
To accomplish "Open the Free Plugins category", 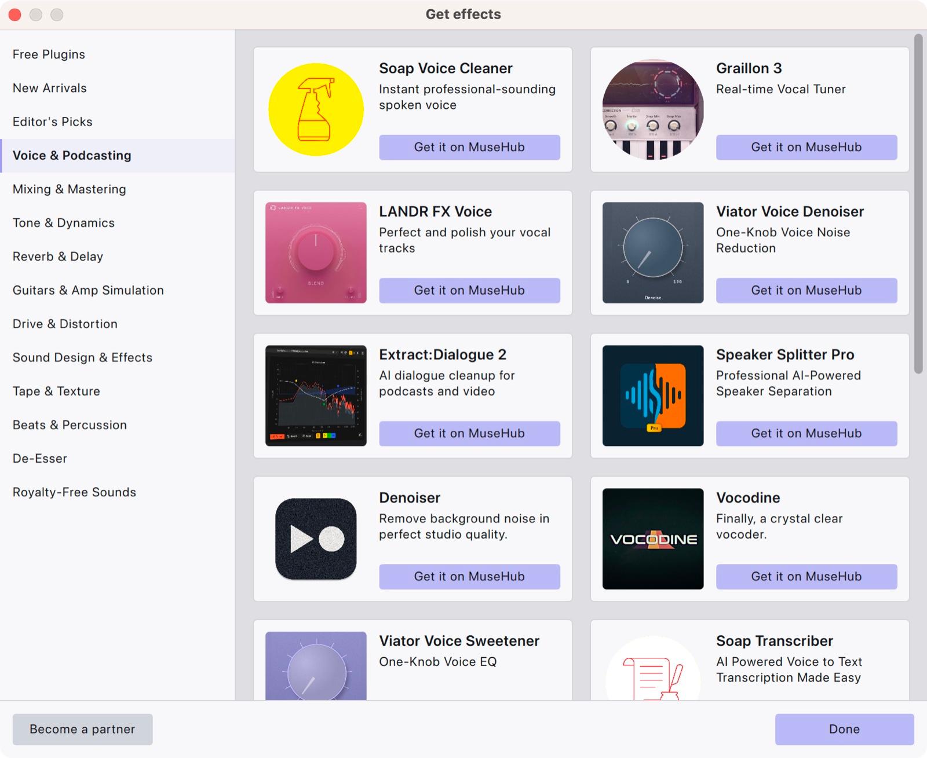I will click(118, 54).
